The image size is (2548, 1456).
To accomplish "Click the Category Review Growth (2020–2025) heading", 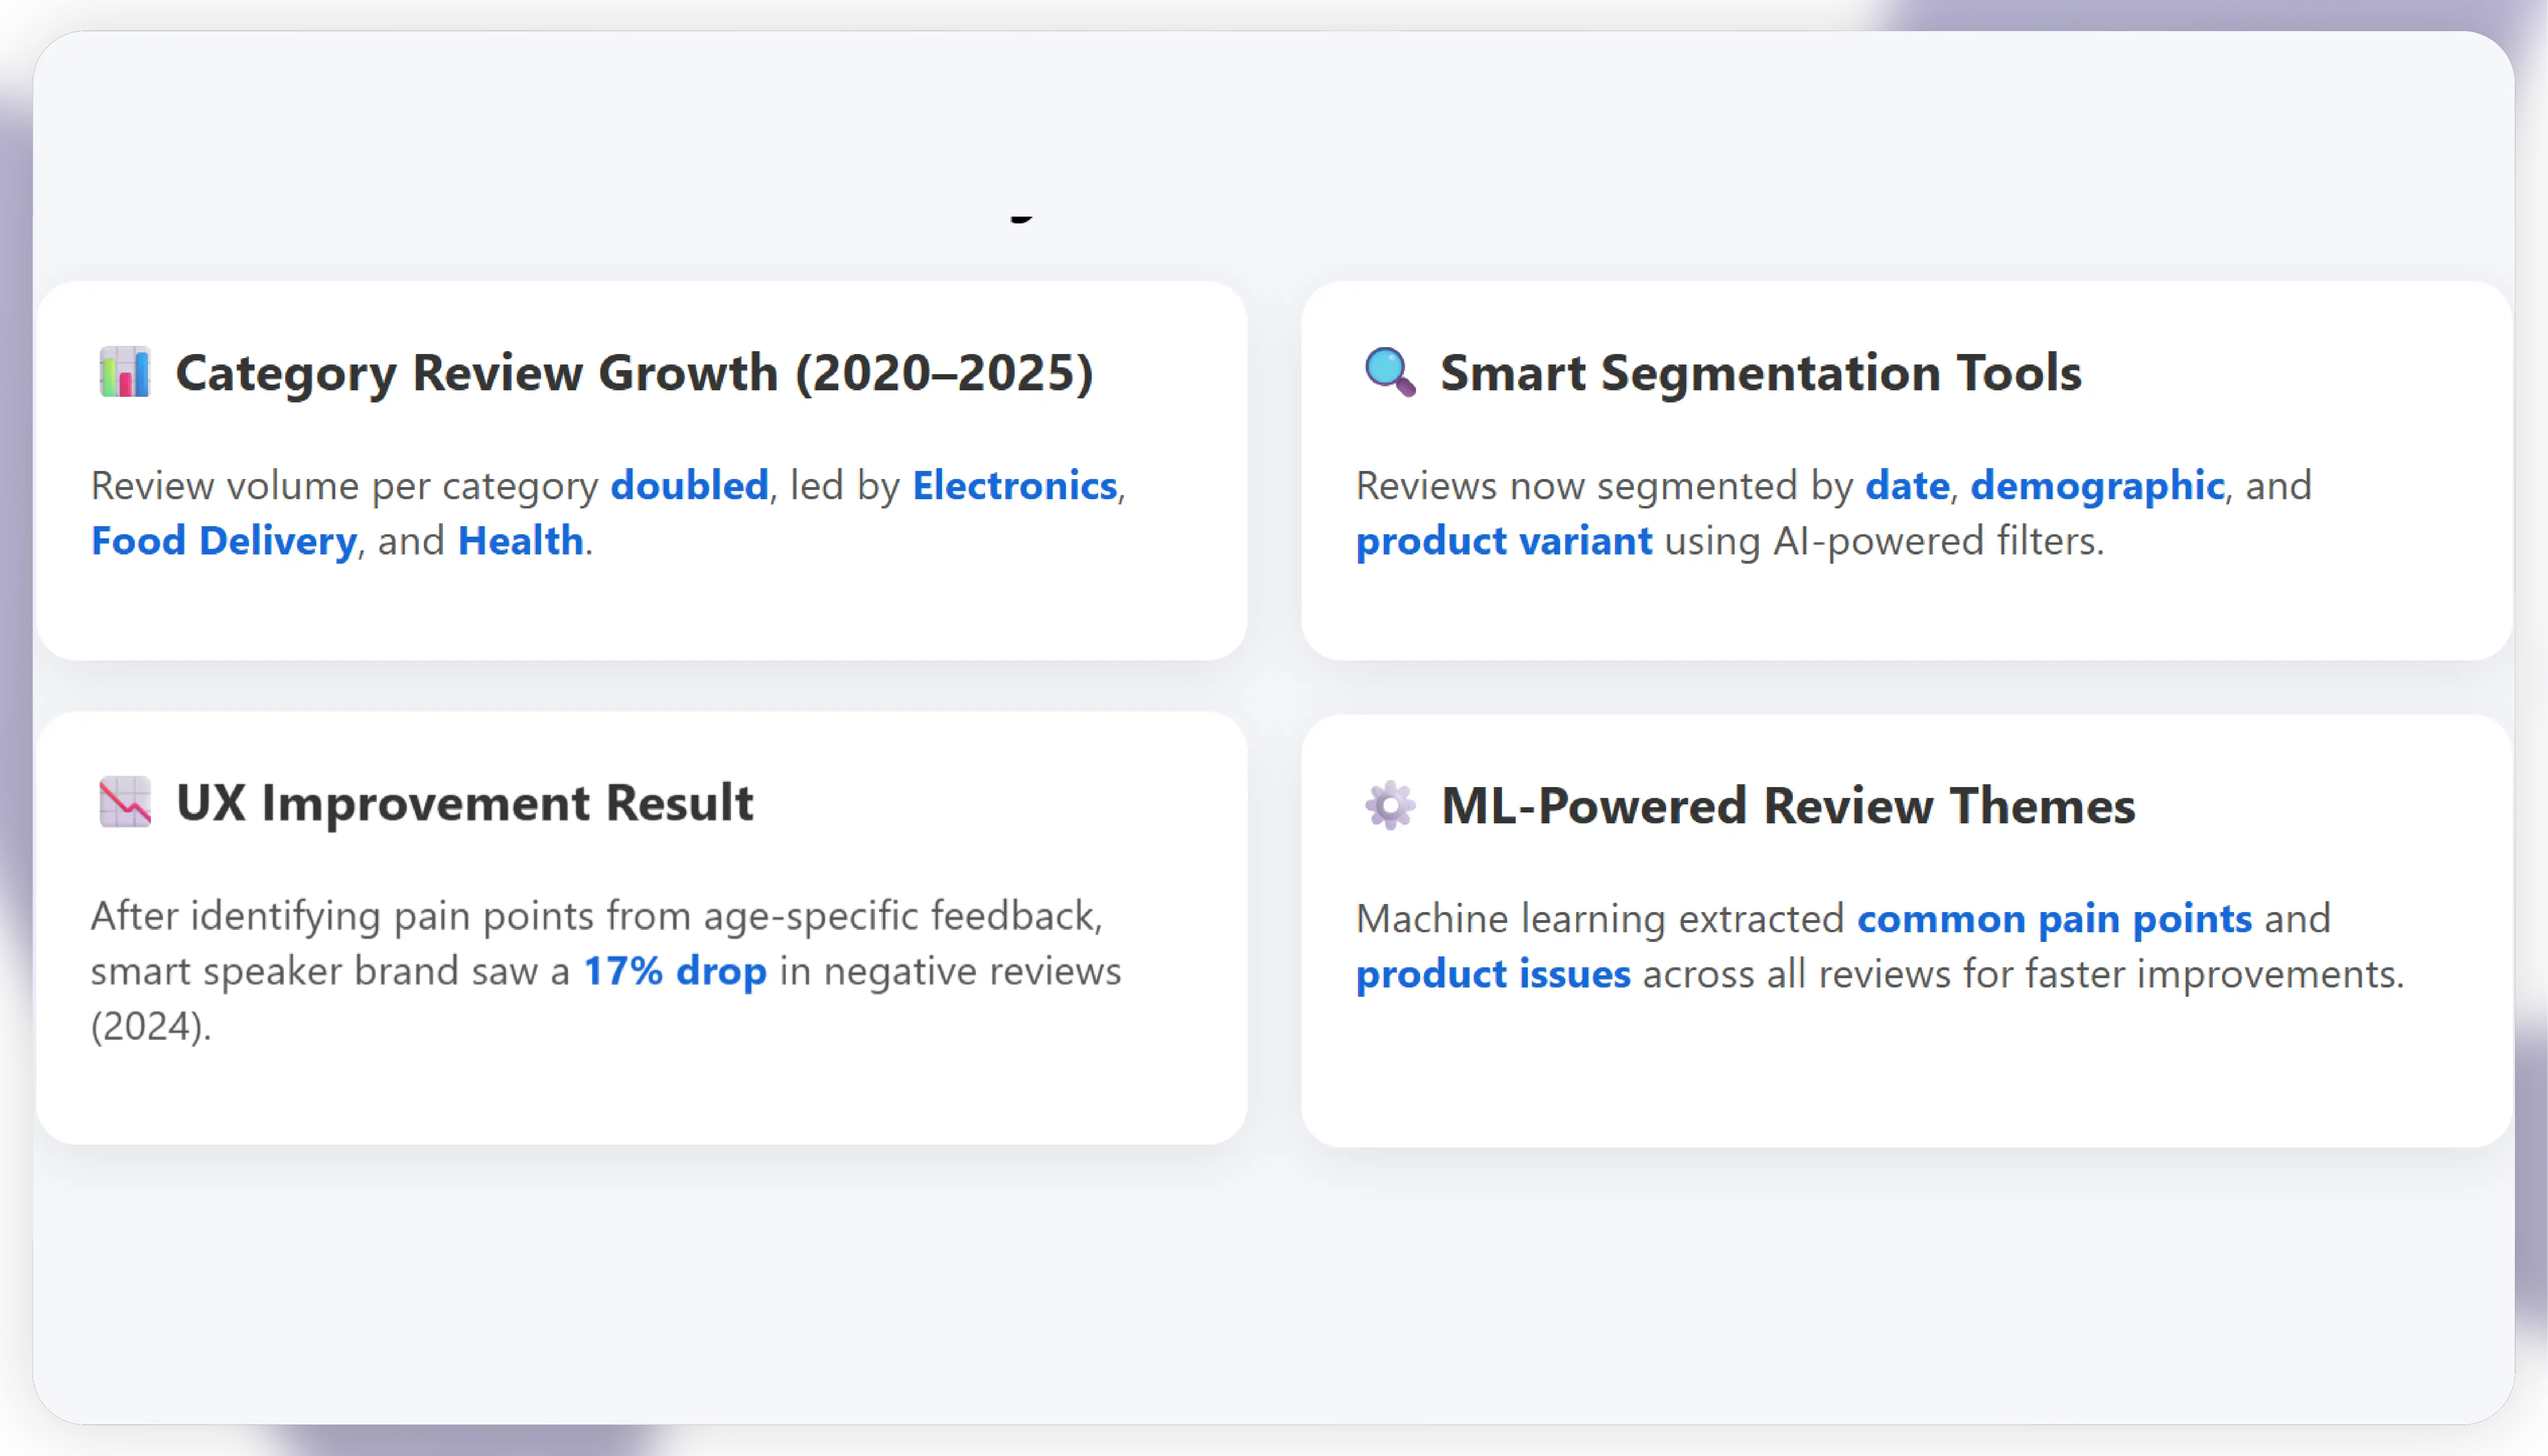I will point(634,373).
